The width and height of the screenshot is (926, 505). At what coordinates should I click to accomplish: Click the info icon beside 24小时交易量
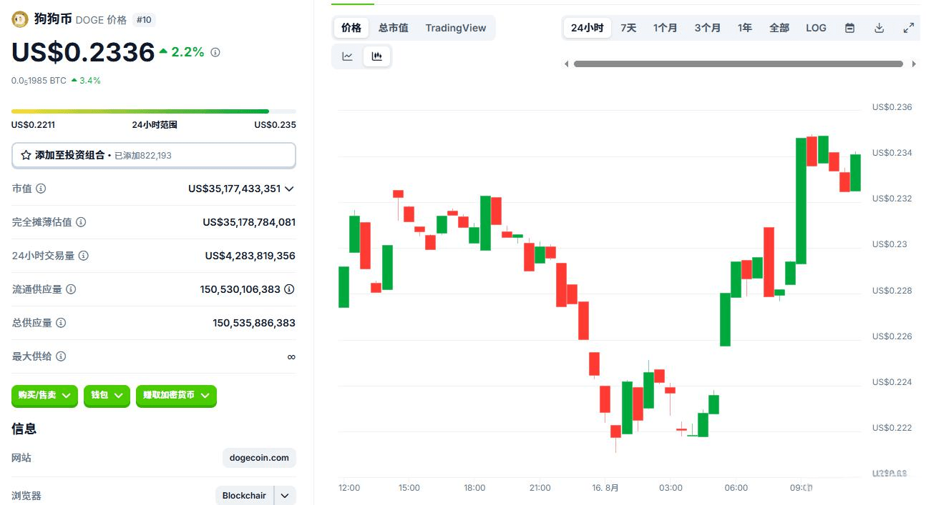click(84, 256)
